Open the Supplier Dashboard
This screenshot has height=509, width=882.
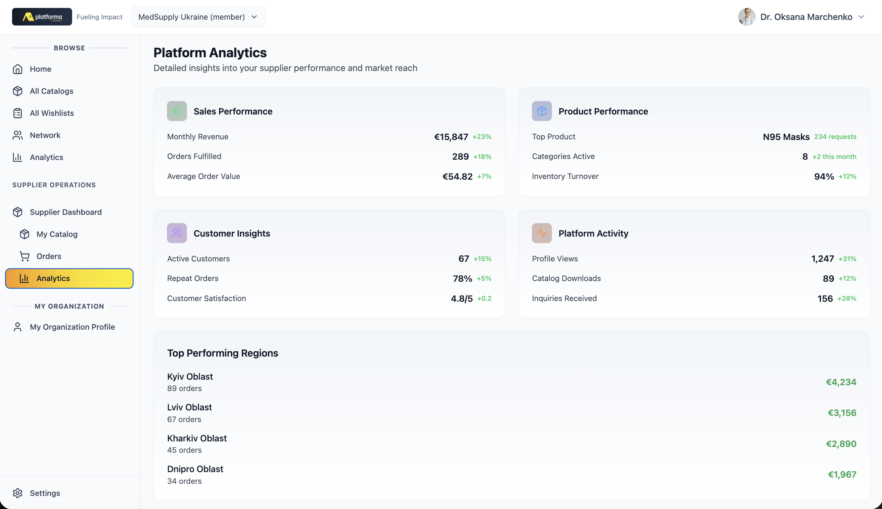pyautogui.click(x=66, y=212)
